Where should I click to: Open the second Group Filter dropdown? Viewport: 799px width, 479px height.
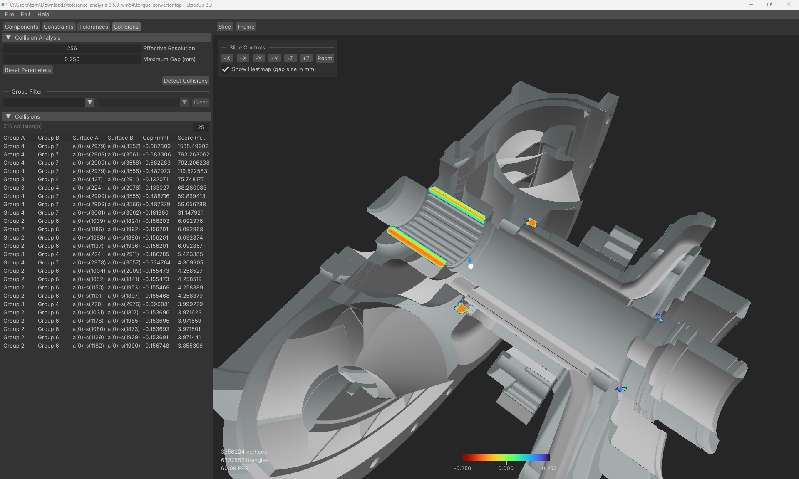pyautogui.click(x=184, y=102)
